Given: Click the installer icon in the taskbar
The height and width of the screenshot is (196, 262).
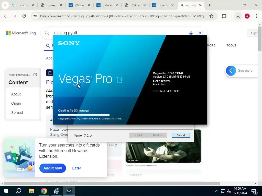Looking at the screenshot, I should [57, 191].
